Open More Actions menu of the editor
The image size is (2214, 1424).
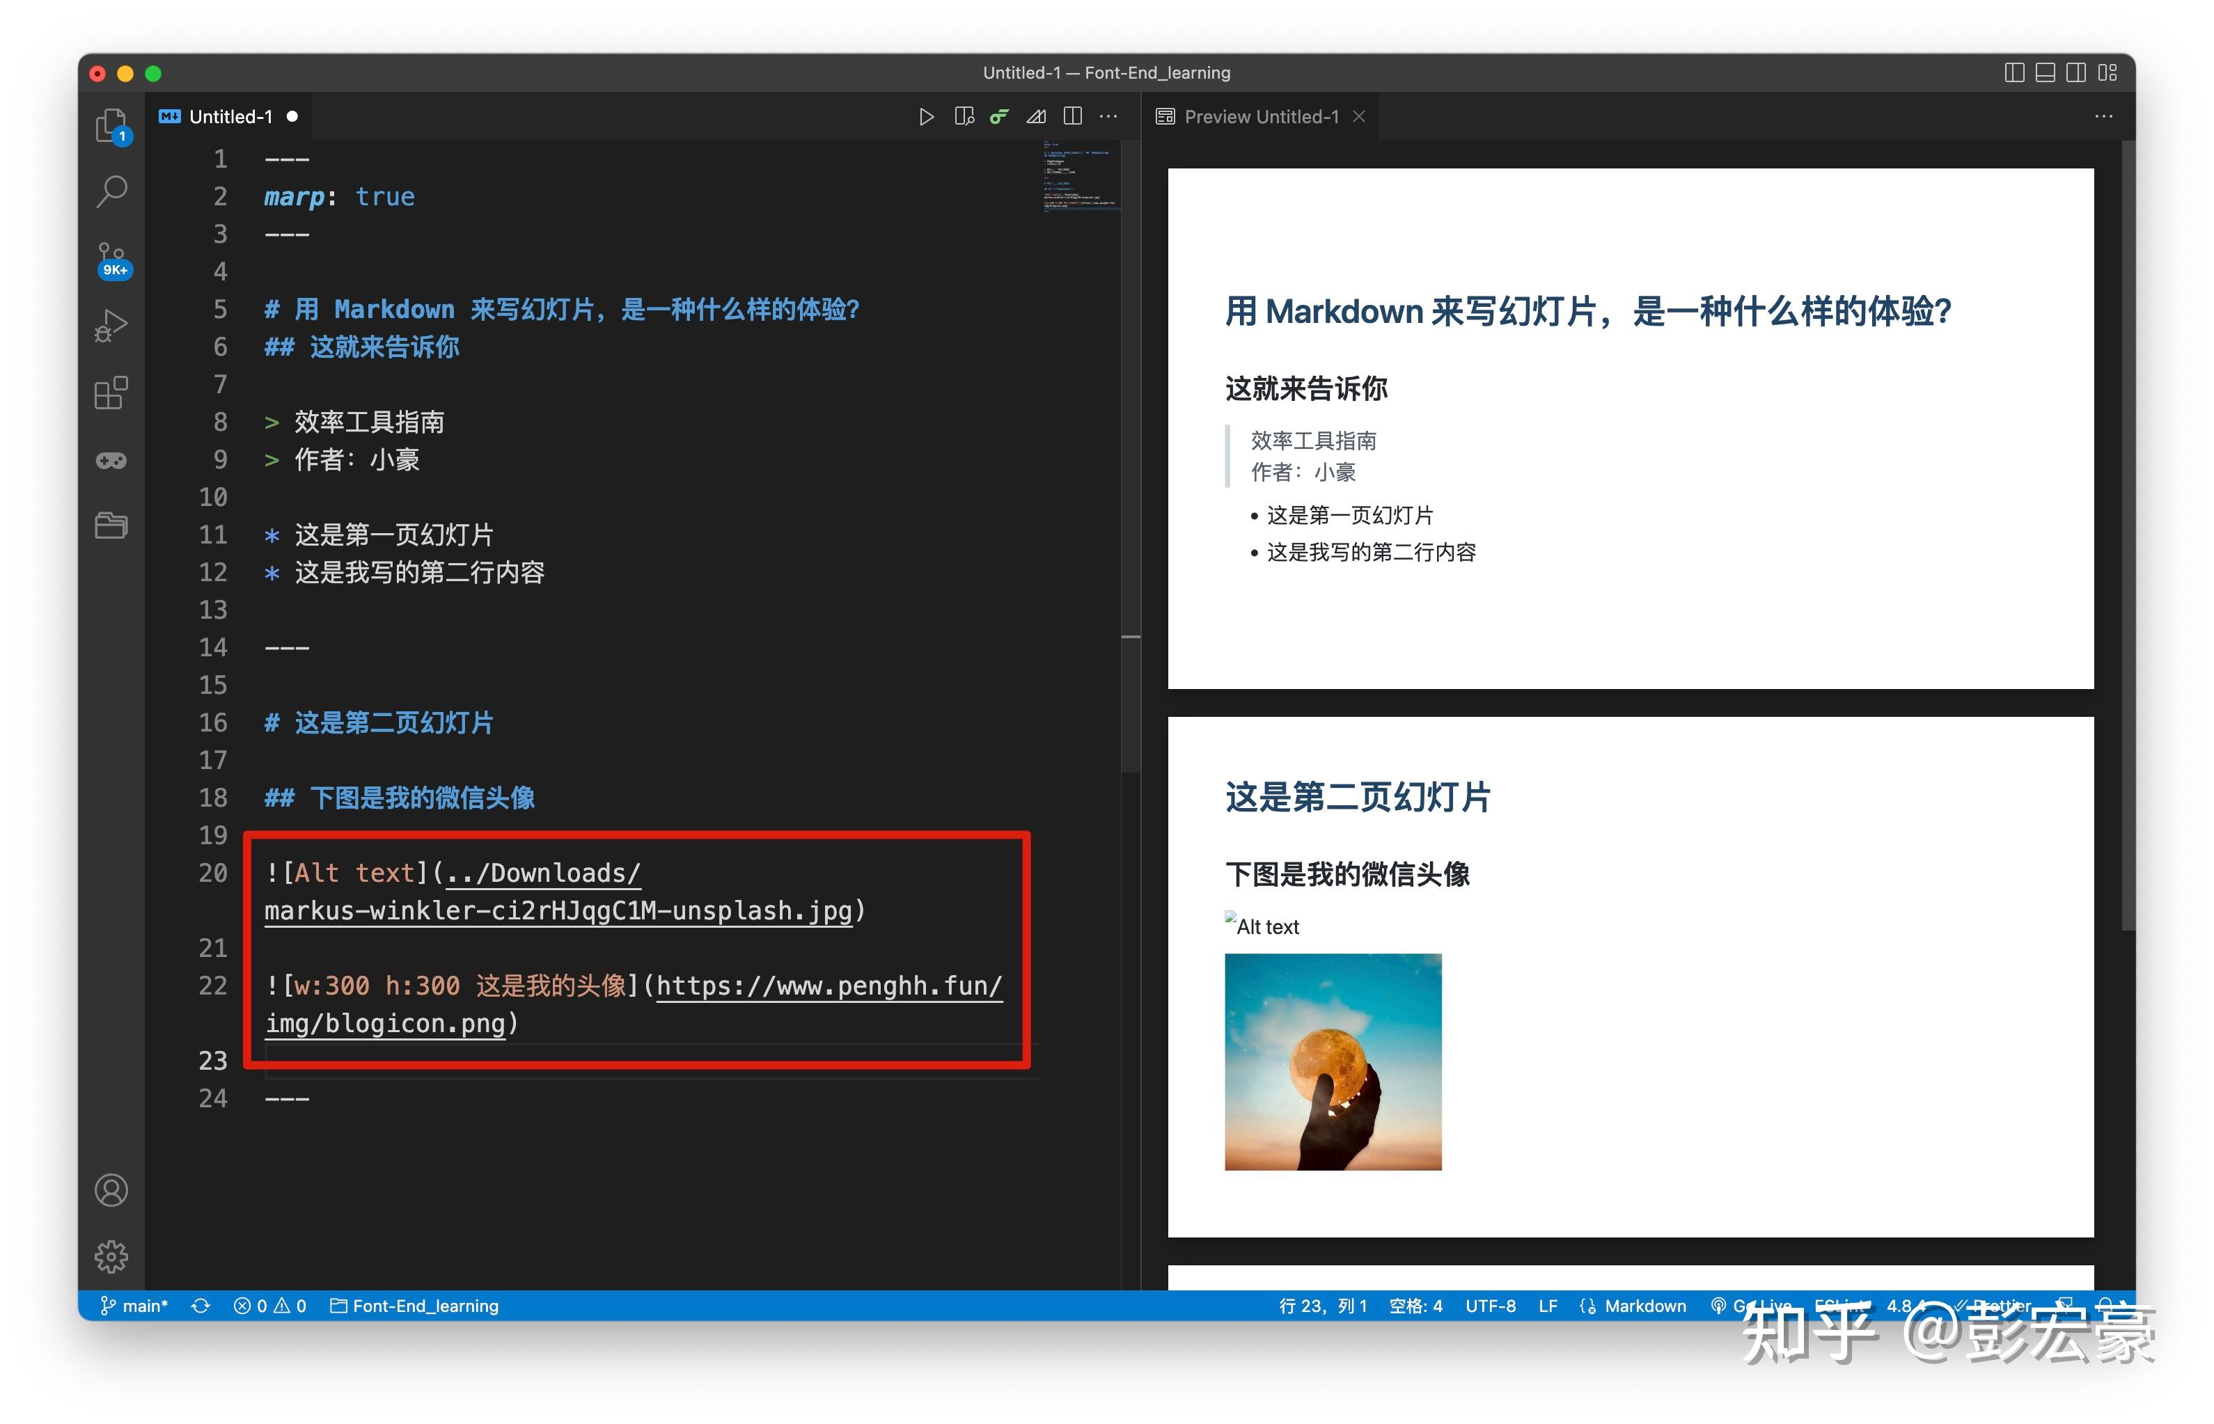(1108, 116)
